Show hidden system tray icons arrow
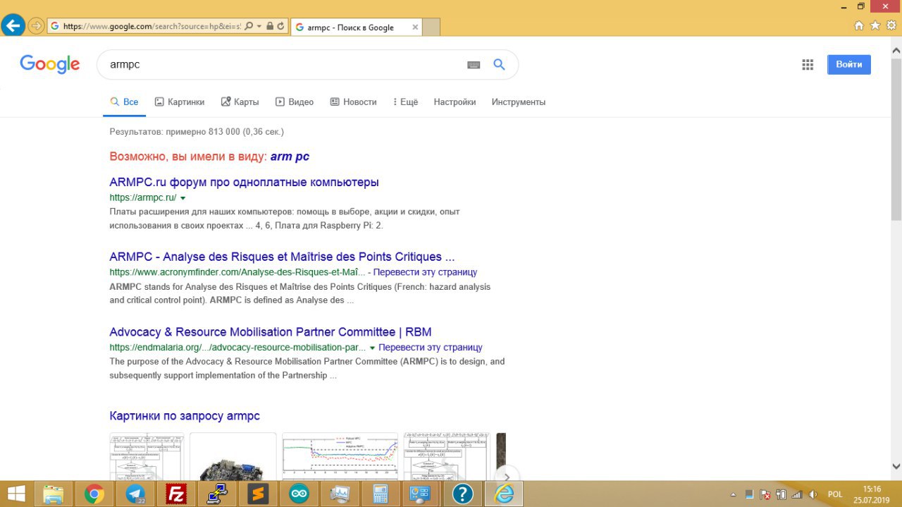Viewport: 902px width, 507px height. [x=733, y=494]
